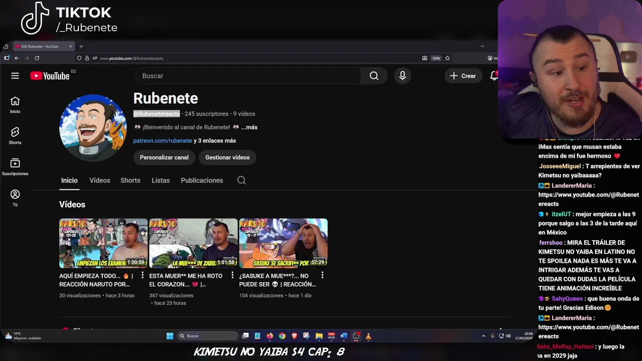Launch VLC from the taskbar

[368, 336]
